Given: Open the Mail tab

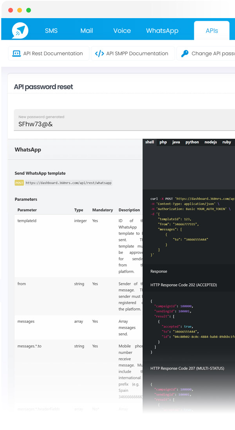Looking at the screenshot, I should [87, 31].
